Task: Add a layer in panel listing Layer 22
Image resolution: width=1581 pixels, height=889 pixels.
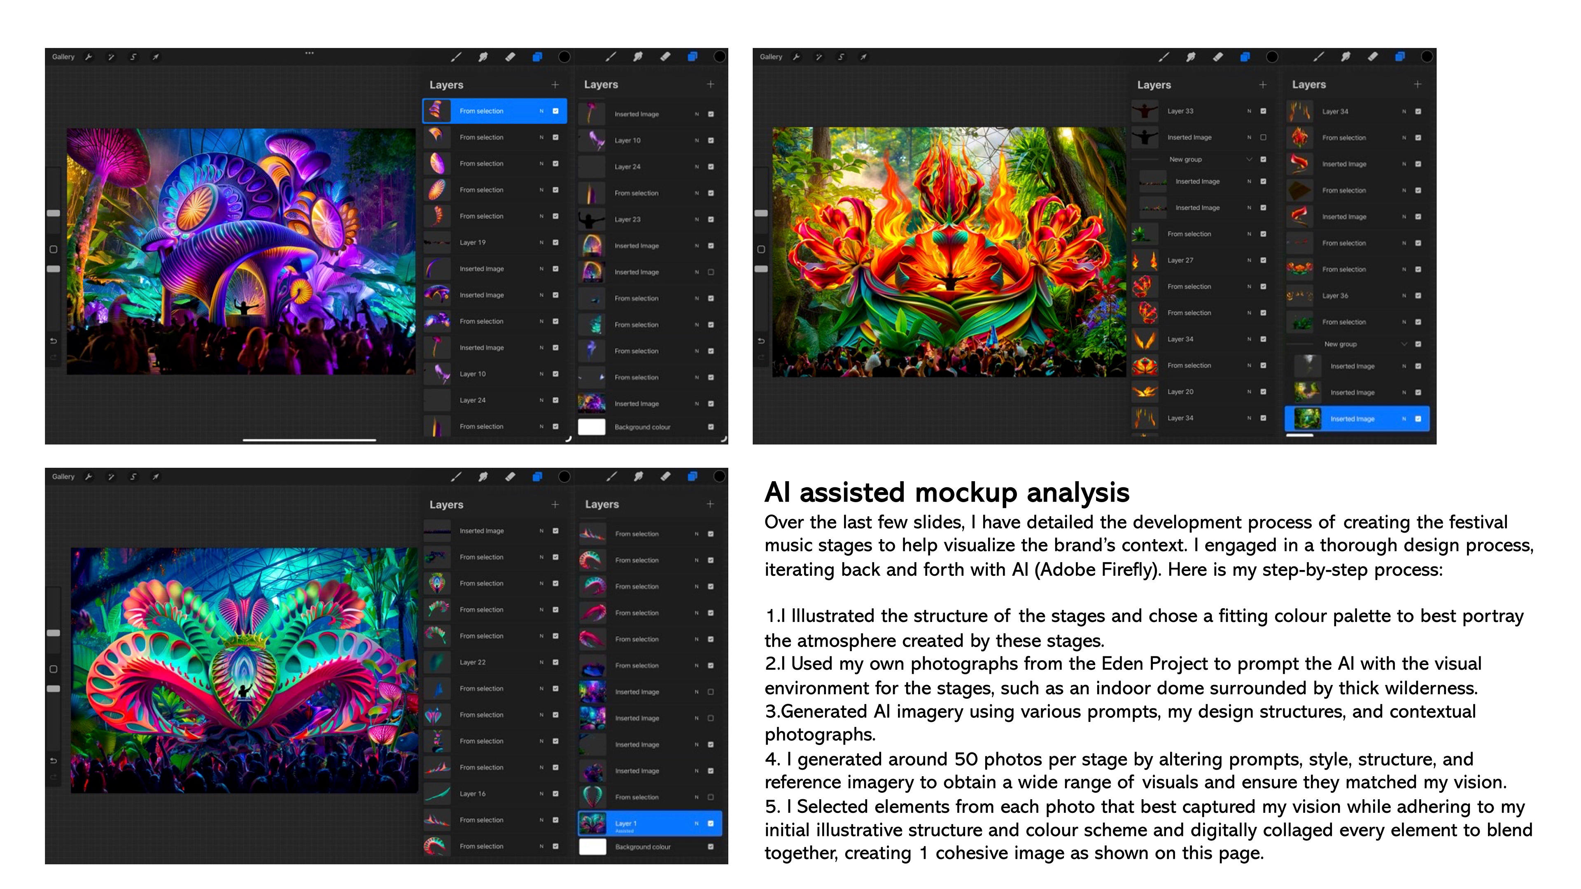Action: coord(555,504)
